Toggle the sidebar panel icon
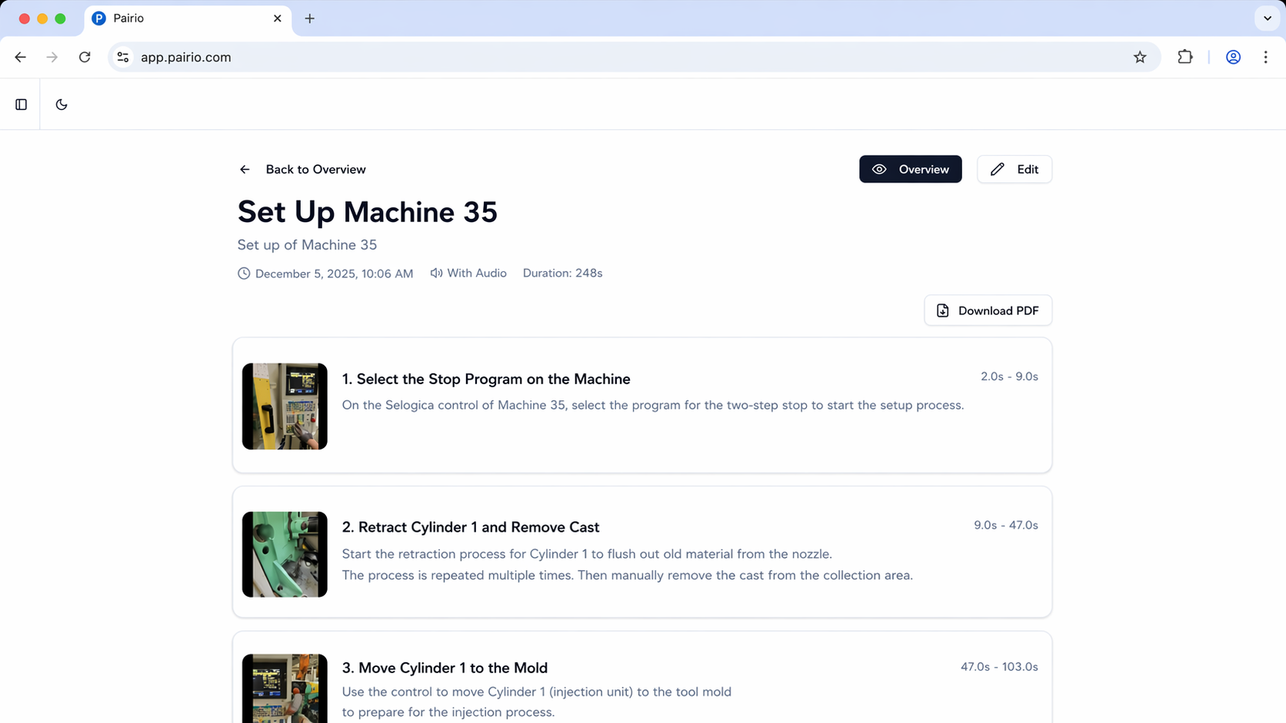 click(21, 104)
